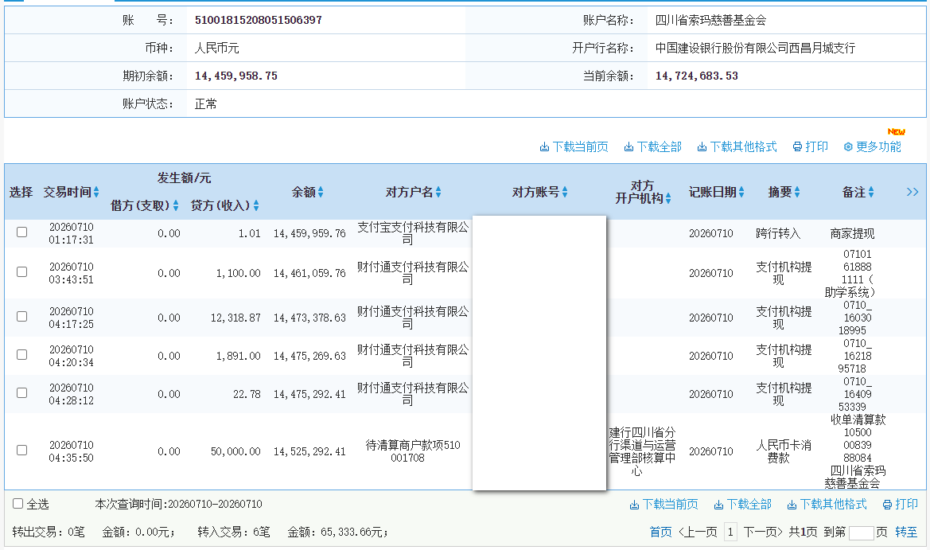Click top 打印 print link
Image resolution: width=930 pixels, height=550 pixels.
coord(810,147)
